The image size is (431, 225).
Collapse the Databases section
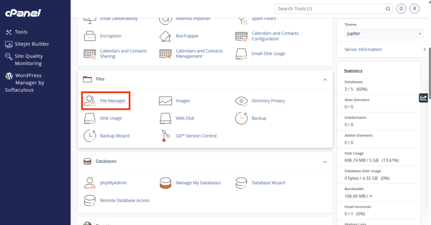(x=325, y=162)
